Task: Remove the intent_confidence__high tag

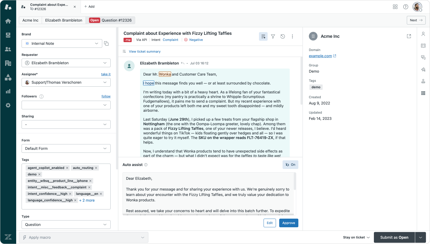Action: pyautogui.click(x=70, y=194)
